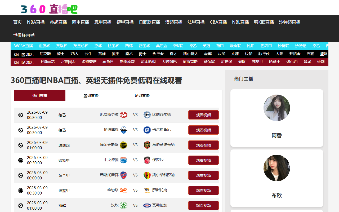Click the soccer ball icon in the 埃尔夫斯堡 row
Image resolution: width=339 pixels, height=212 pixels.
coord(21,145)
